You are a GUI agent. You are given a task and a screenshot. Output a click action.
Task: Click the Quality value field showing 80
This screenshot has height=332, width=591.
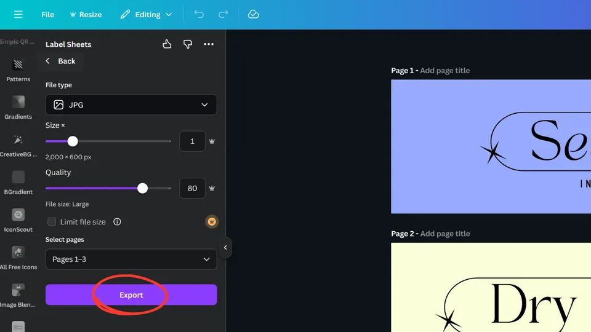point(192,188)
